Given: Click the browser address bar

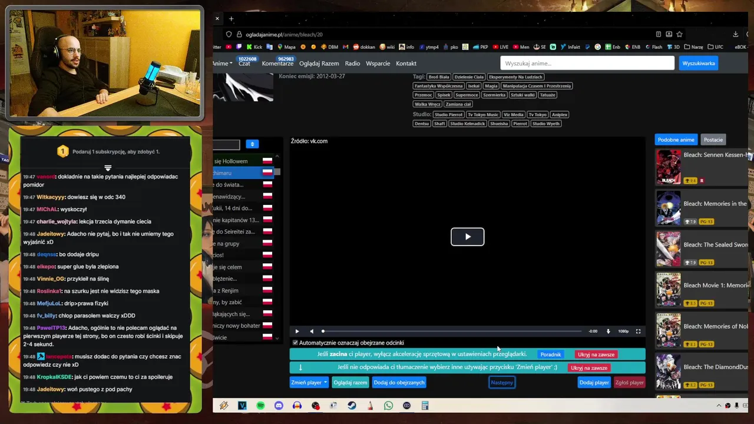Looking at the screenshot, I should pyautogui.click(x=436, y=34).
